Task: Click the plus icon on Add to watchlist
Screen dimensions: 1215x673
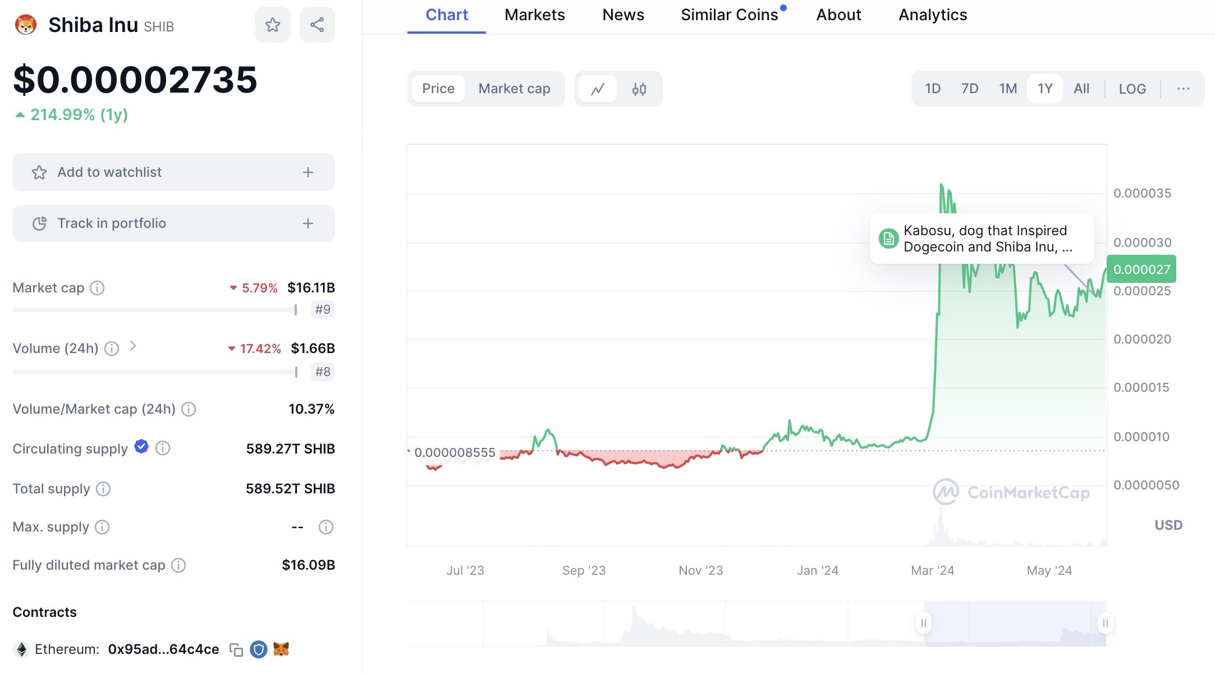Action: click(x=308, y=172)
